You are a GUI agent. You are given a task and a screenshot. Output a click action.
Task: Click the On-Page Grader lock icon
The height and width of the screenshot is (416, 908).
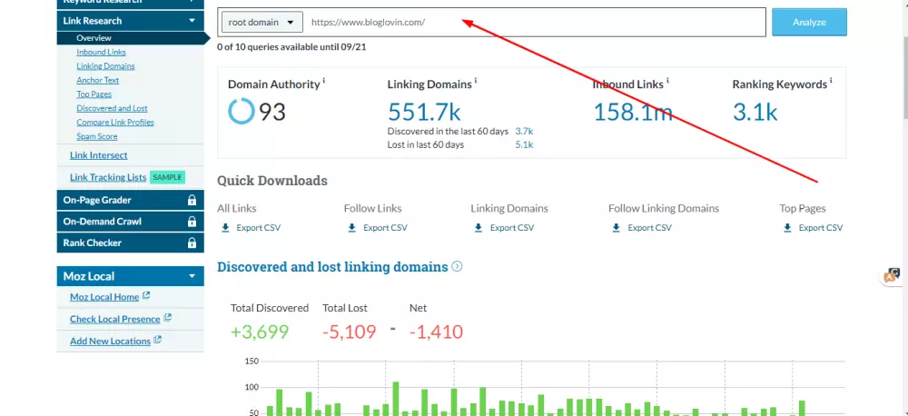coord(192,200)
